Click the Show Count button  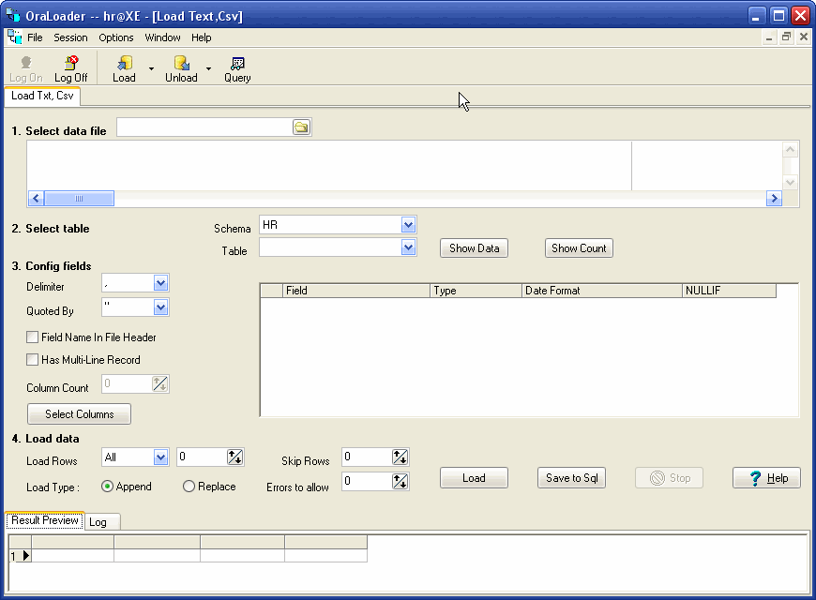[579, 248]
